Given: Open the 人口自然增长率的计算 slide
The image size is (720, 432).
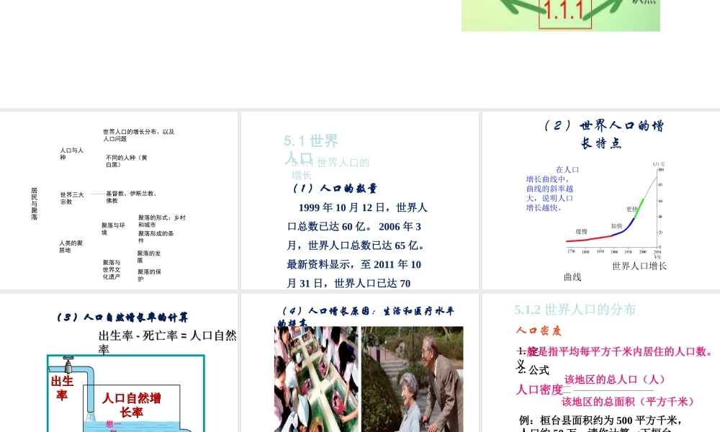Looking at the screenshot, I should (x=119, y=363).
